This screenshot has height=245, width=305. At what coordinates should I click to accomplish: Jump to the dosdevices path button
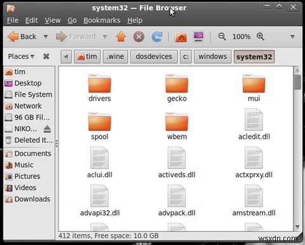(154, 56)
